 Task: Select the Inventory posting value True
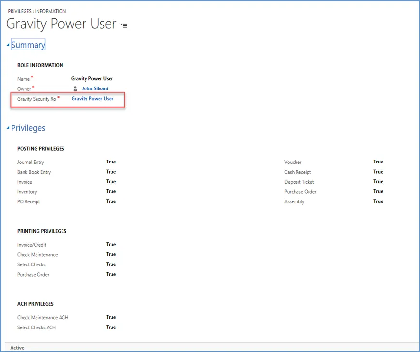(x=111, y=191)
